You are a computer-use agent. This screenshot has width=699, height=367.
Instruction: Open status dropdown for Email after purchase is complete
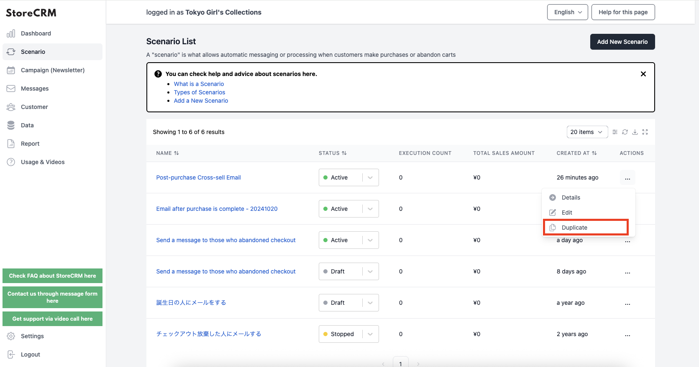tap(348, 209)
